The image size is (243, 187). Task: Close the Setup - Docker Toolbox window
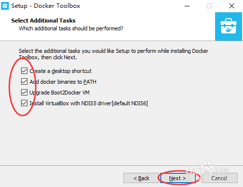click(232, 6)
